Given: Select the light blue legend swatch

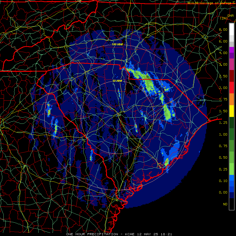Looking at the screenshot, I should [x=232, y=178].
